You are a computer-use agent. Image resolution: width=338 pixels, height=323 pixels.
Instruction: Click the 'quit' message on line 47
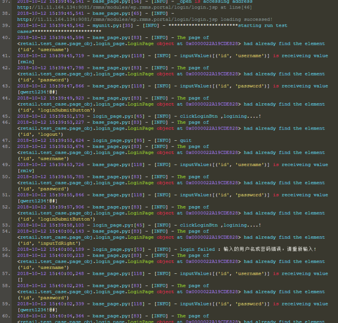click(186, 140)
